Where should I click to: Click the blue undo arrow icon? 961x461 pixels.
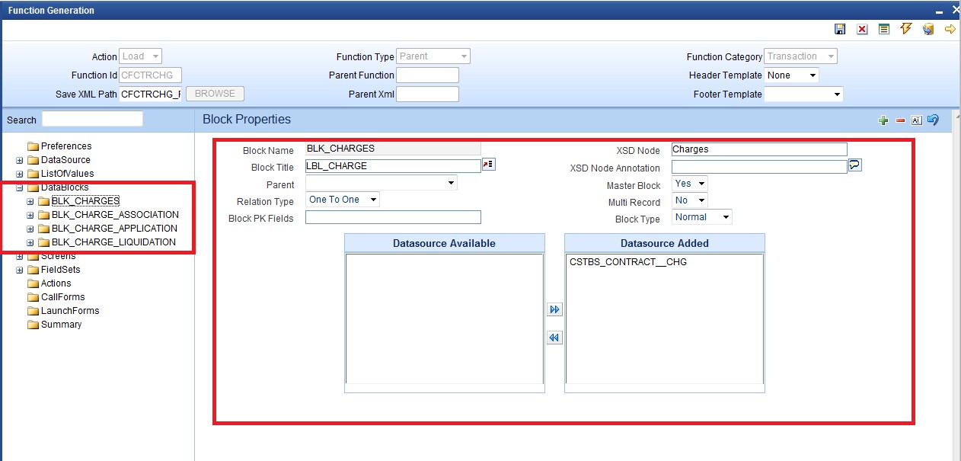point(933,120)
